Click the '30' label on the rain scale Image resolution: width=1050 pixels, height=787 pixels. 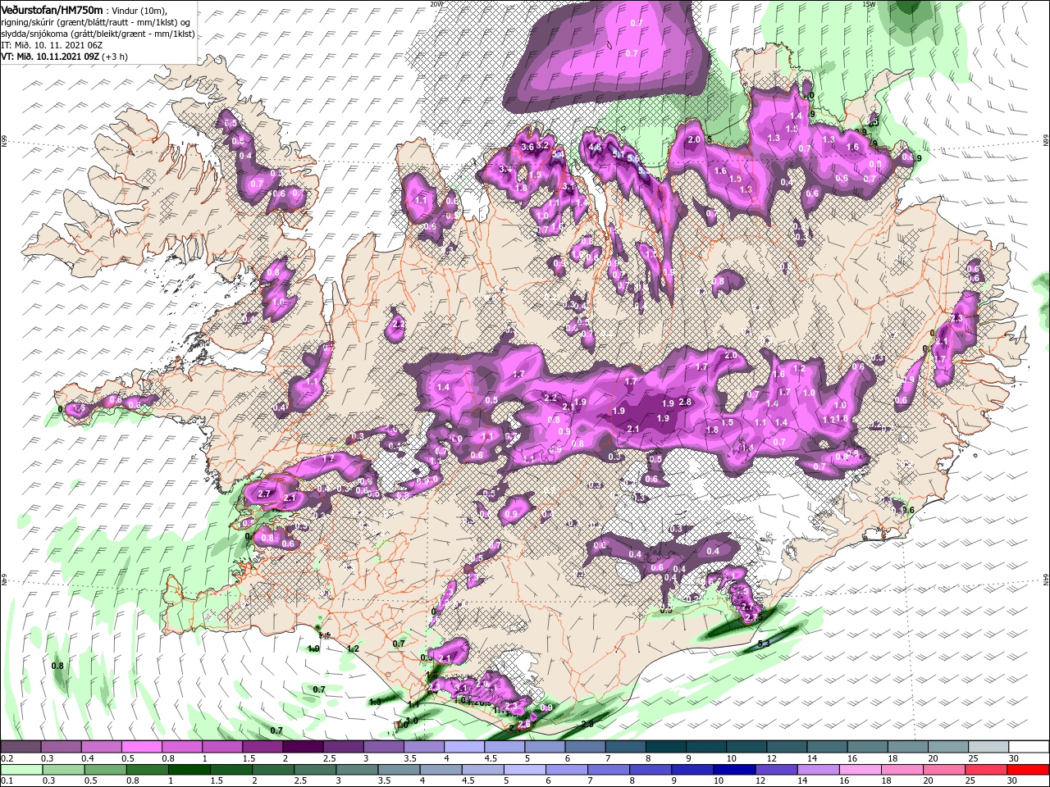click(x=1013, y=781)
